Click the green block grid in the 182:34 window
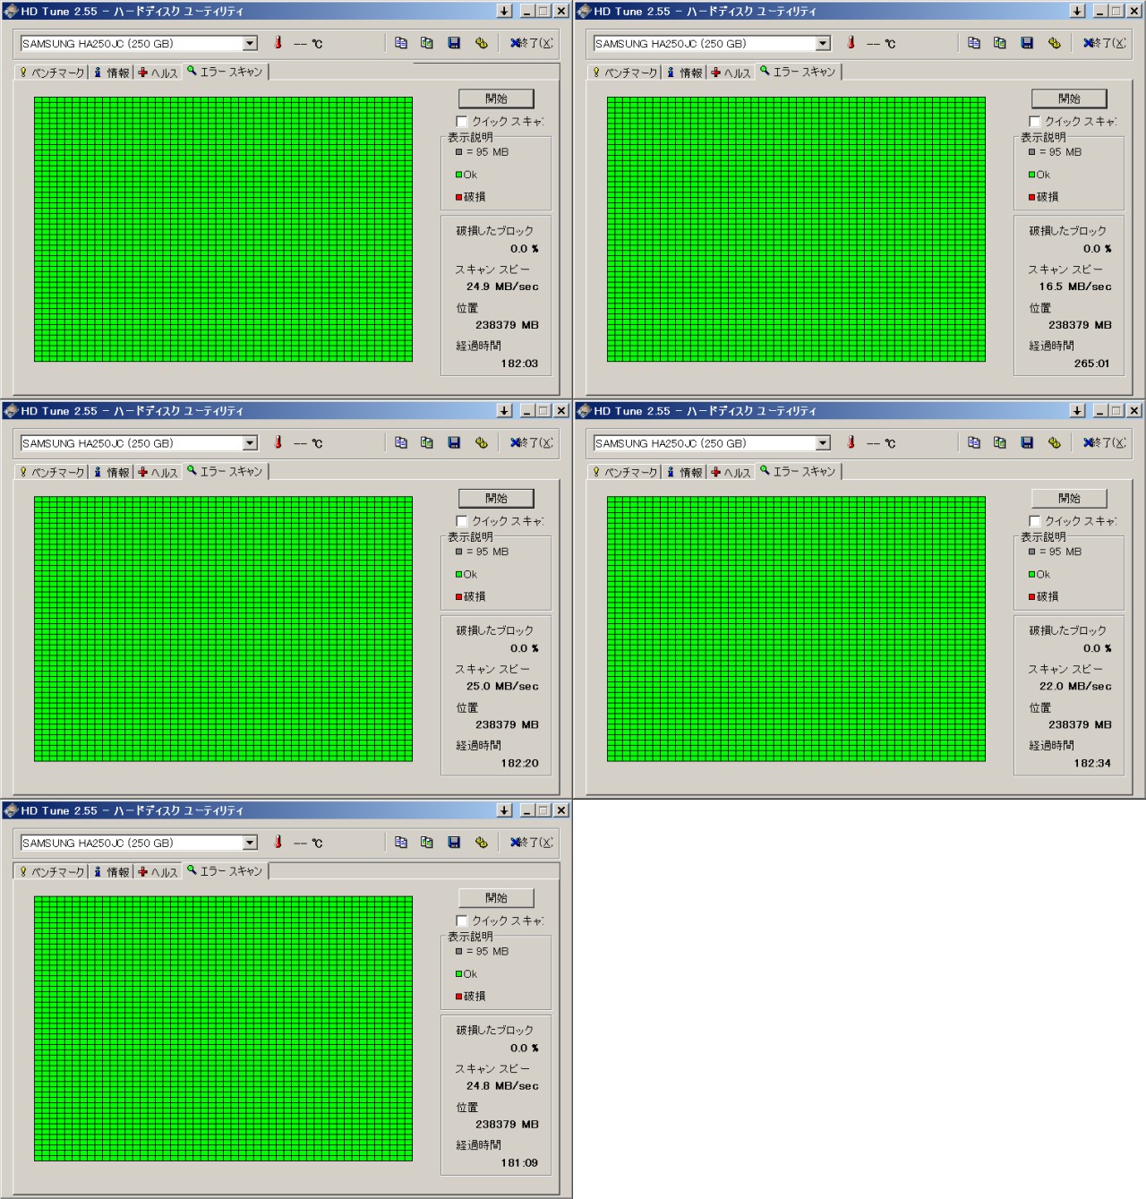Image resolution: width=1146 pixels, height=1199 pixels. click(796, 629)
